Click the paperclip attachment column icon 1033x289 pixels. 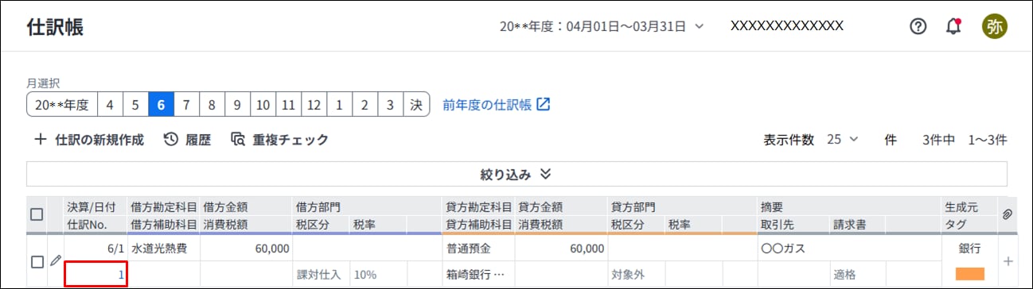pos(1007,215)
